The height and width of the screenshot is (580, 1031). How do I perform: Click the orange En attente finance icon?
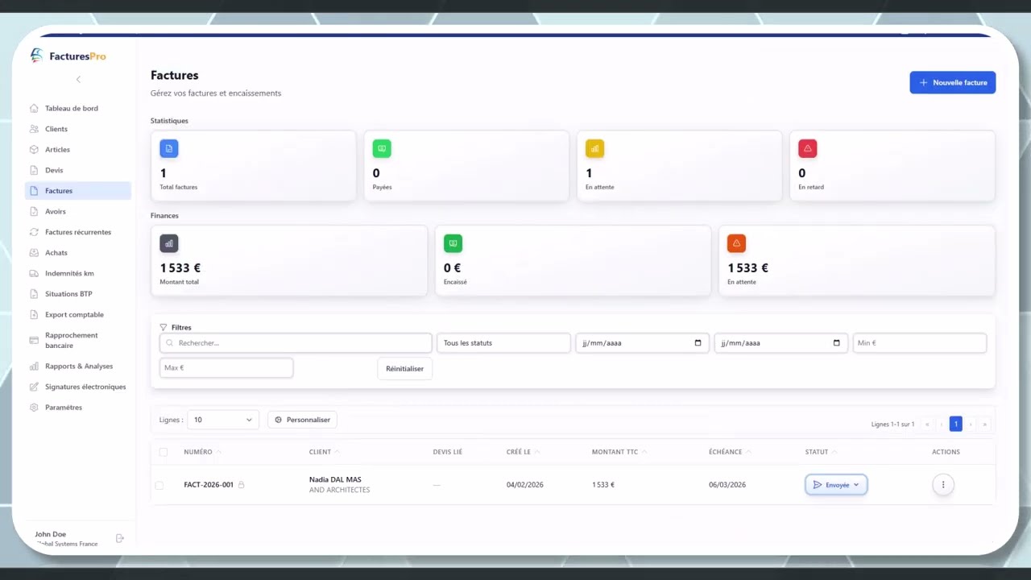[736, 243]
